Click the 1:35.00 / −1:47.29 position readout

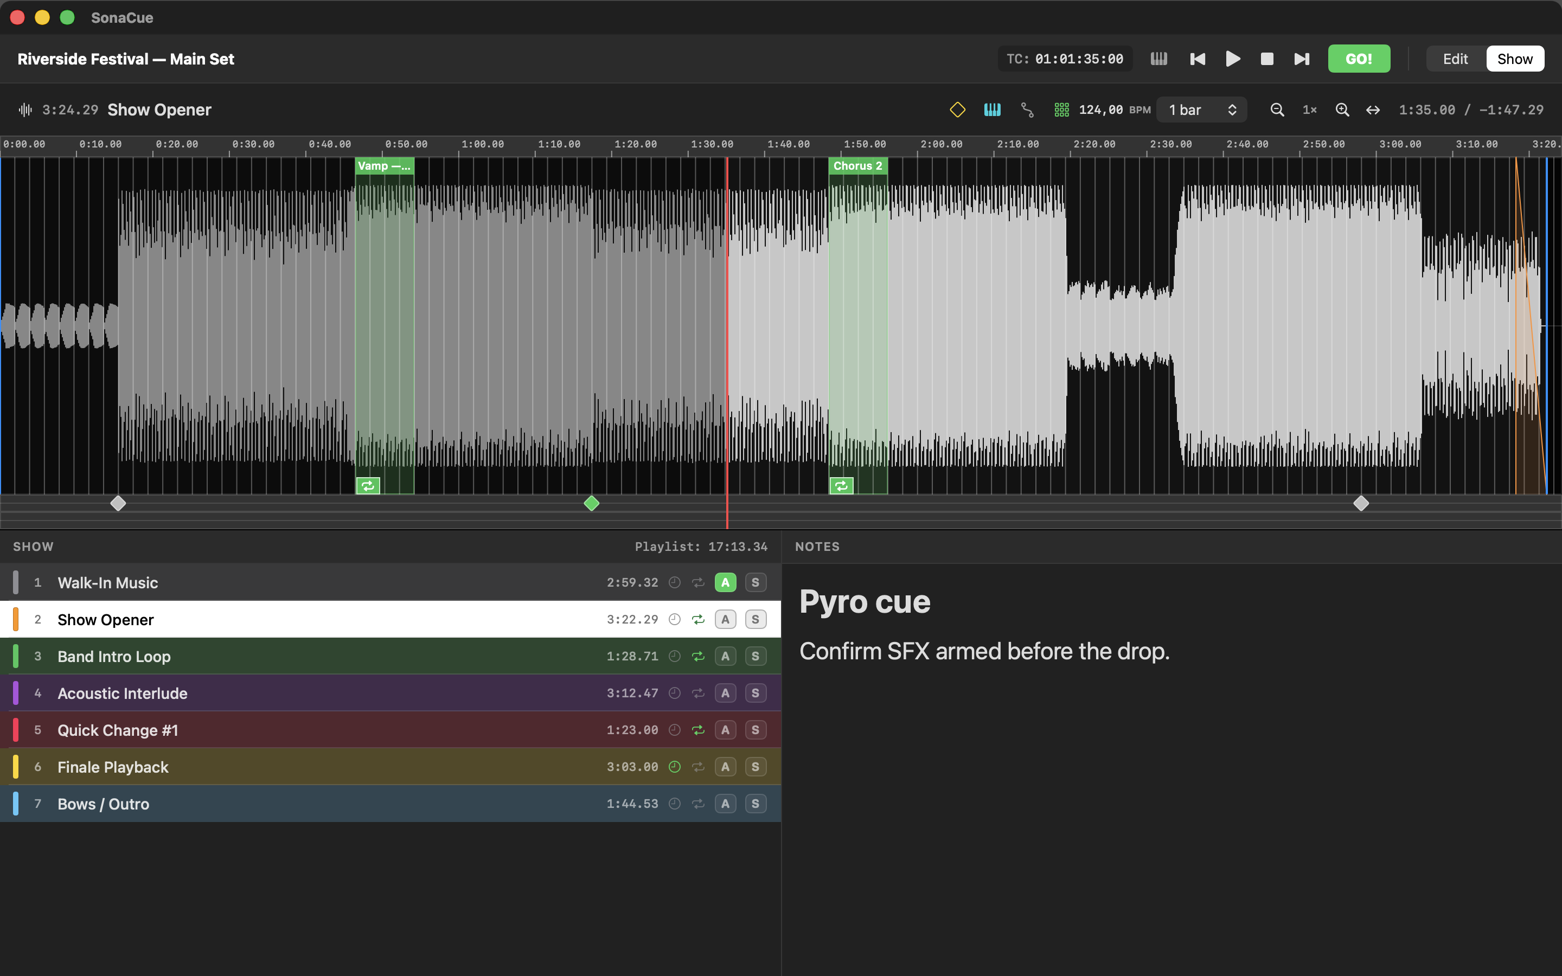(1471, 110)
